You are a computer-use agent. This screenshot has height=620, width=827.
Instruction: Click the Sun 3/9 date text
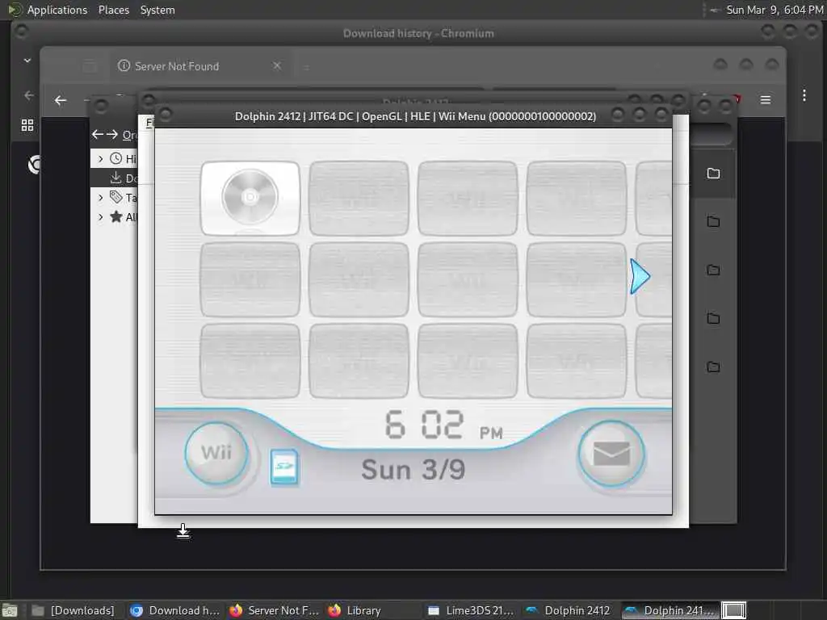413,470
